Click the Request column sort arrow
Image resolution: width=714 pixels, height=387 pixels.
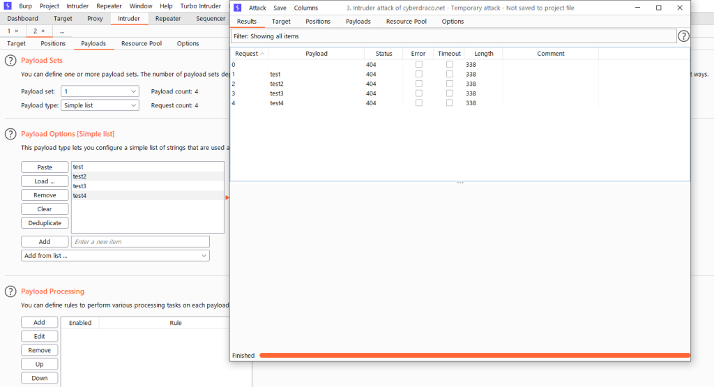point(262,54)
